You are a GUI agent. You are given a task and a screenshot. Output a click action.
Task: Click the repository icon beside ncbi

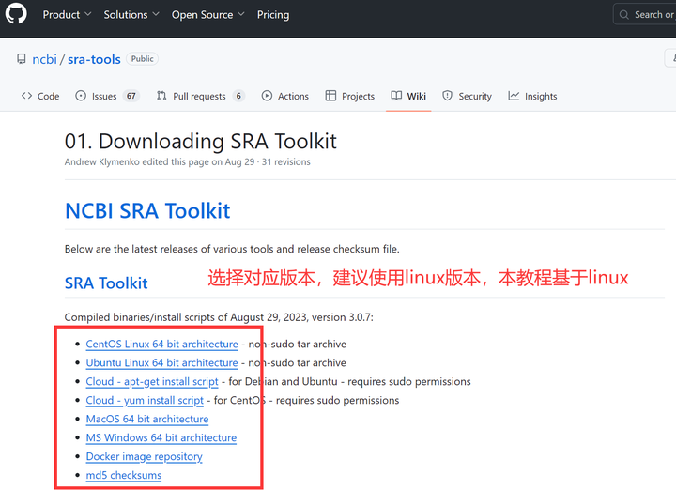click(22, 59)
